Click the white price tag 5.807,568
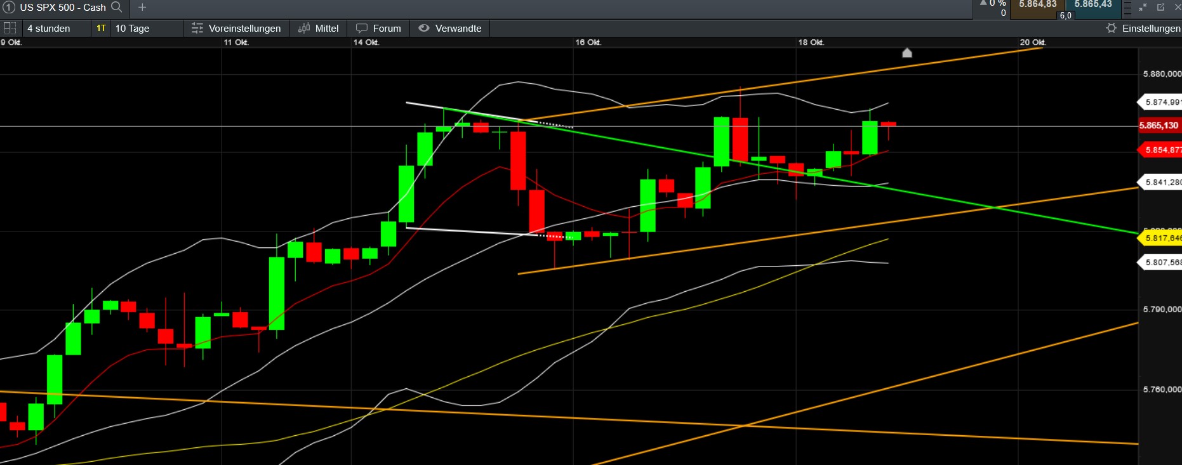The width and height of the screenshot is (1182, 465). [x=1160, y=262]
